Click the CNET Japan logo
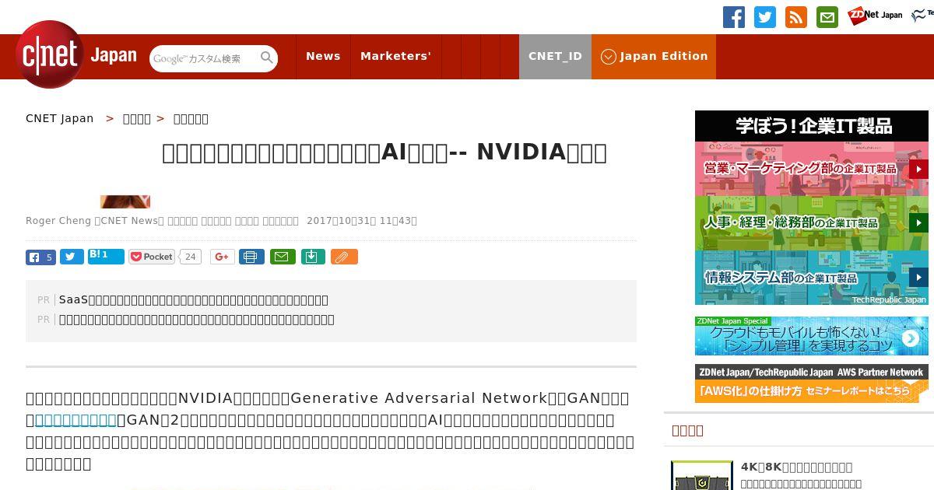Viewport: 934px width, 490px height. pos(76,55)
